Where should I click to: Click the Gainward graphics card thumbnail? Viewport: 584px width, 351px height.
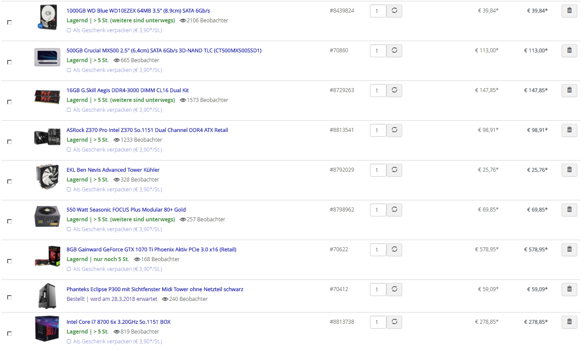(47, 256)
